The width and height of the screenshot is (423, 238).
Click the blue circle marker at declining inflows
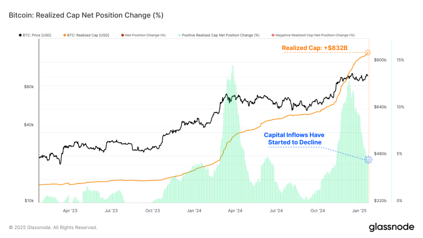click(368, 160)
